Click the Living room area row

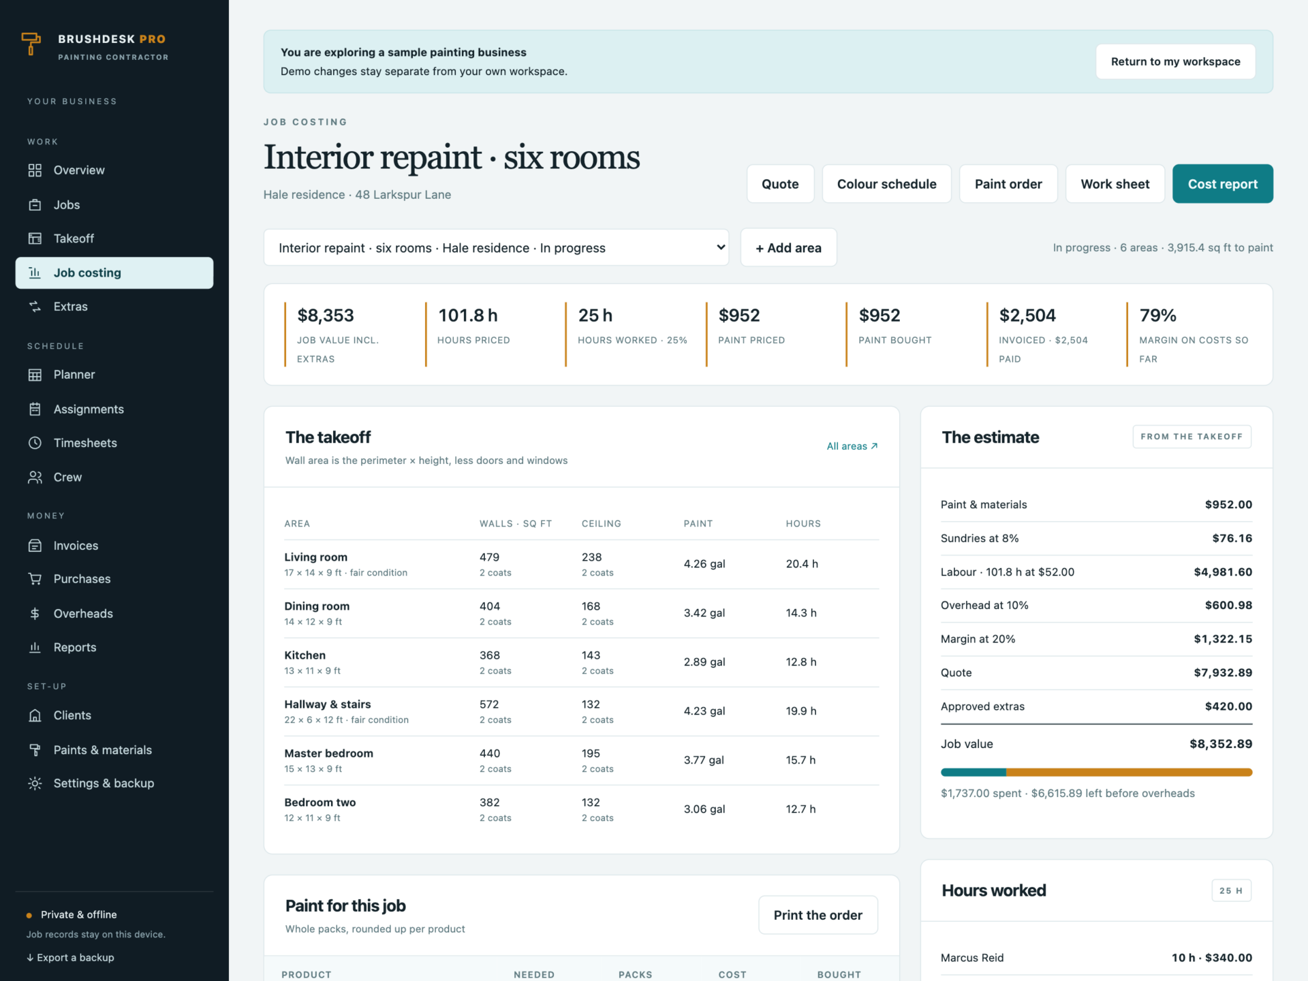581,564
